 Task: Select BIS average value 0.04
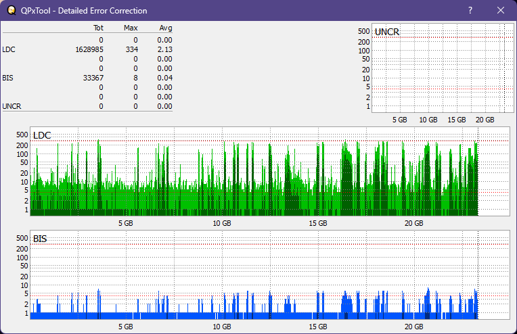pos(165,78)
